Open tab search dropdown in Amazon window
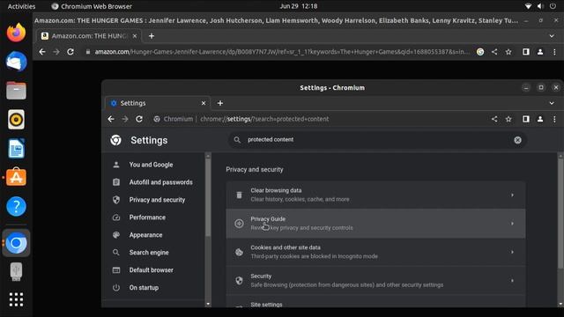564x317 pixels. (552, 36)
